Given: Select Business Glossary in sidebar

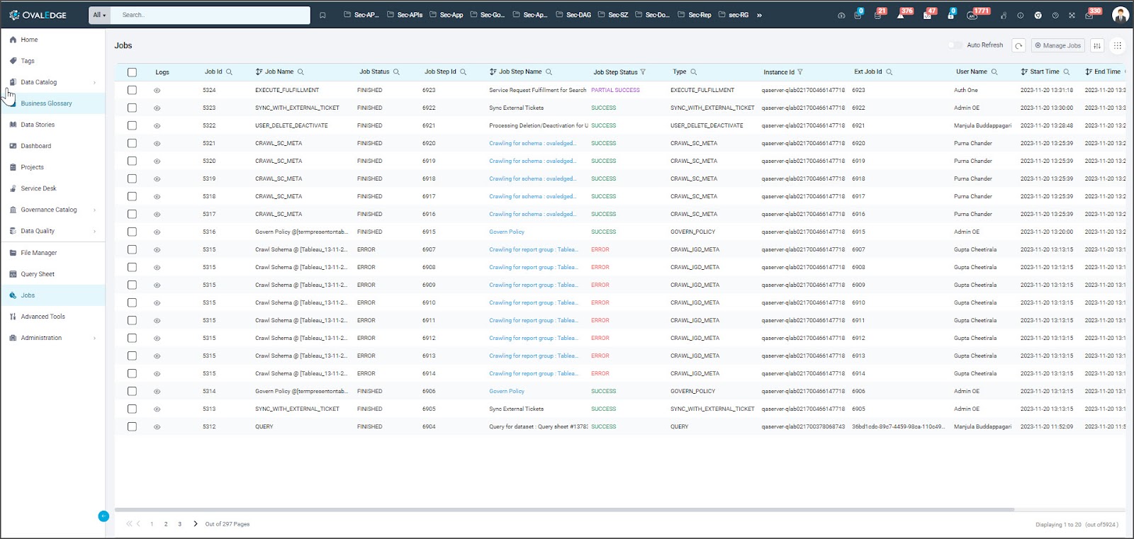Looking at the screenshot, I should [46, 103].
